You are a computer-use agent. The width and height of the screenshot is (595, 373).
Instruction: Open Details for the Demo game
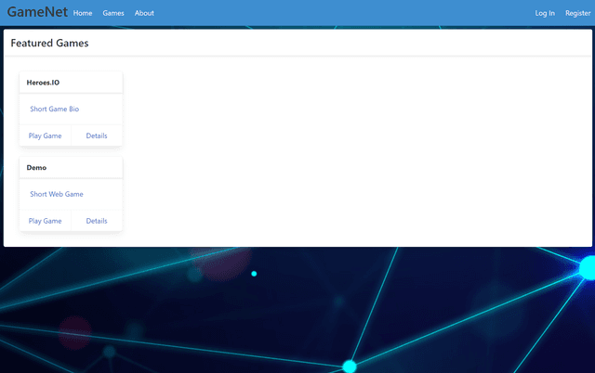pos(97,221)
